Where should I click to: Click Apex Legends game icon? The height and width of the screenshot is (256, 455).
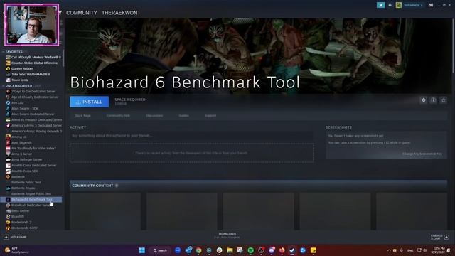8,143
